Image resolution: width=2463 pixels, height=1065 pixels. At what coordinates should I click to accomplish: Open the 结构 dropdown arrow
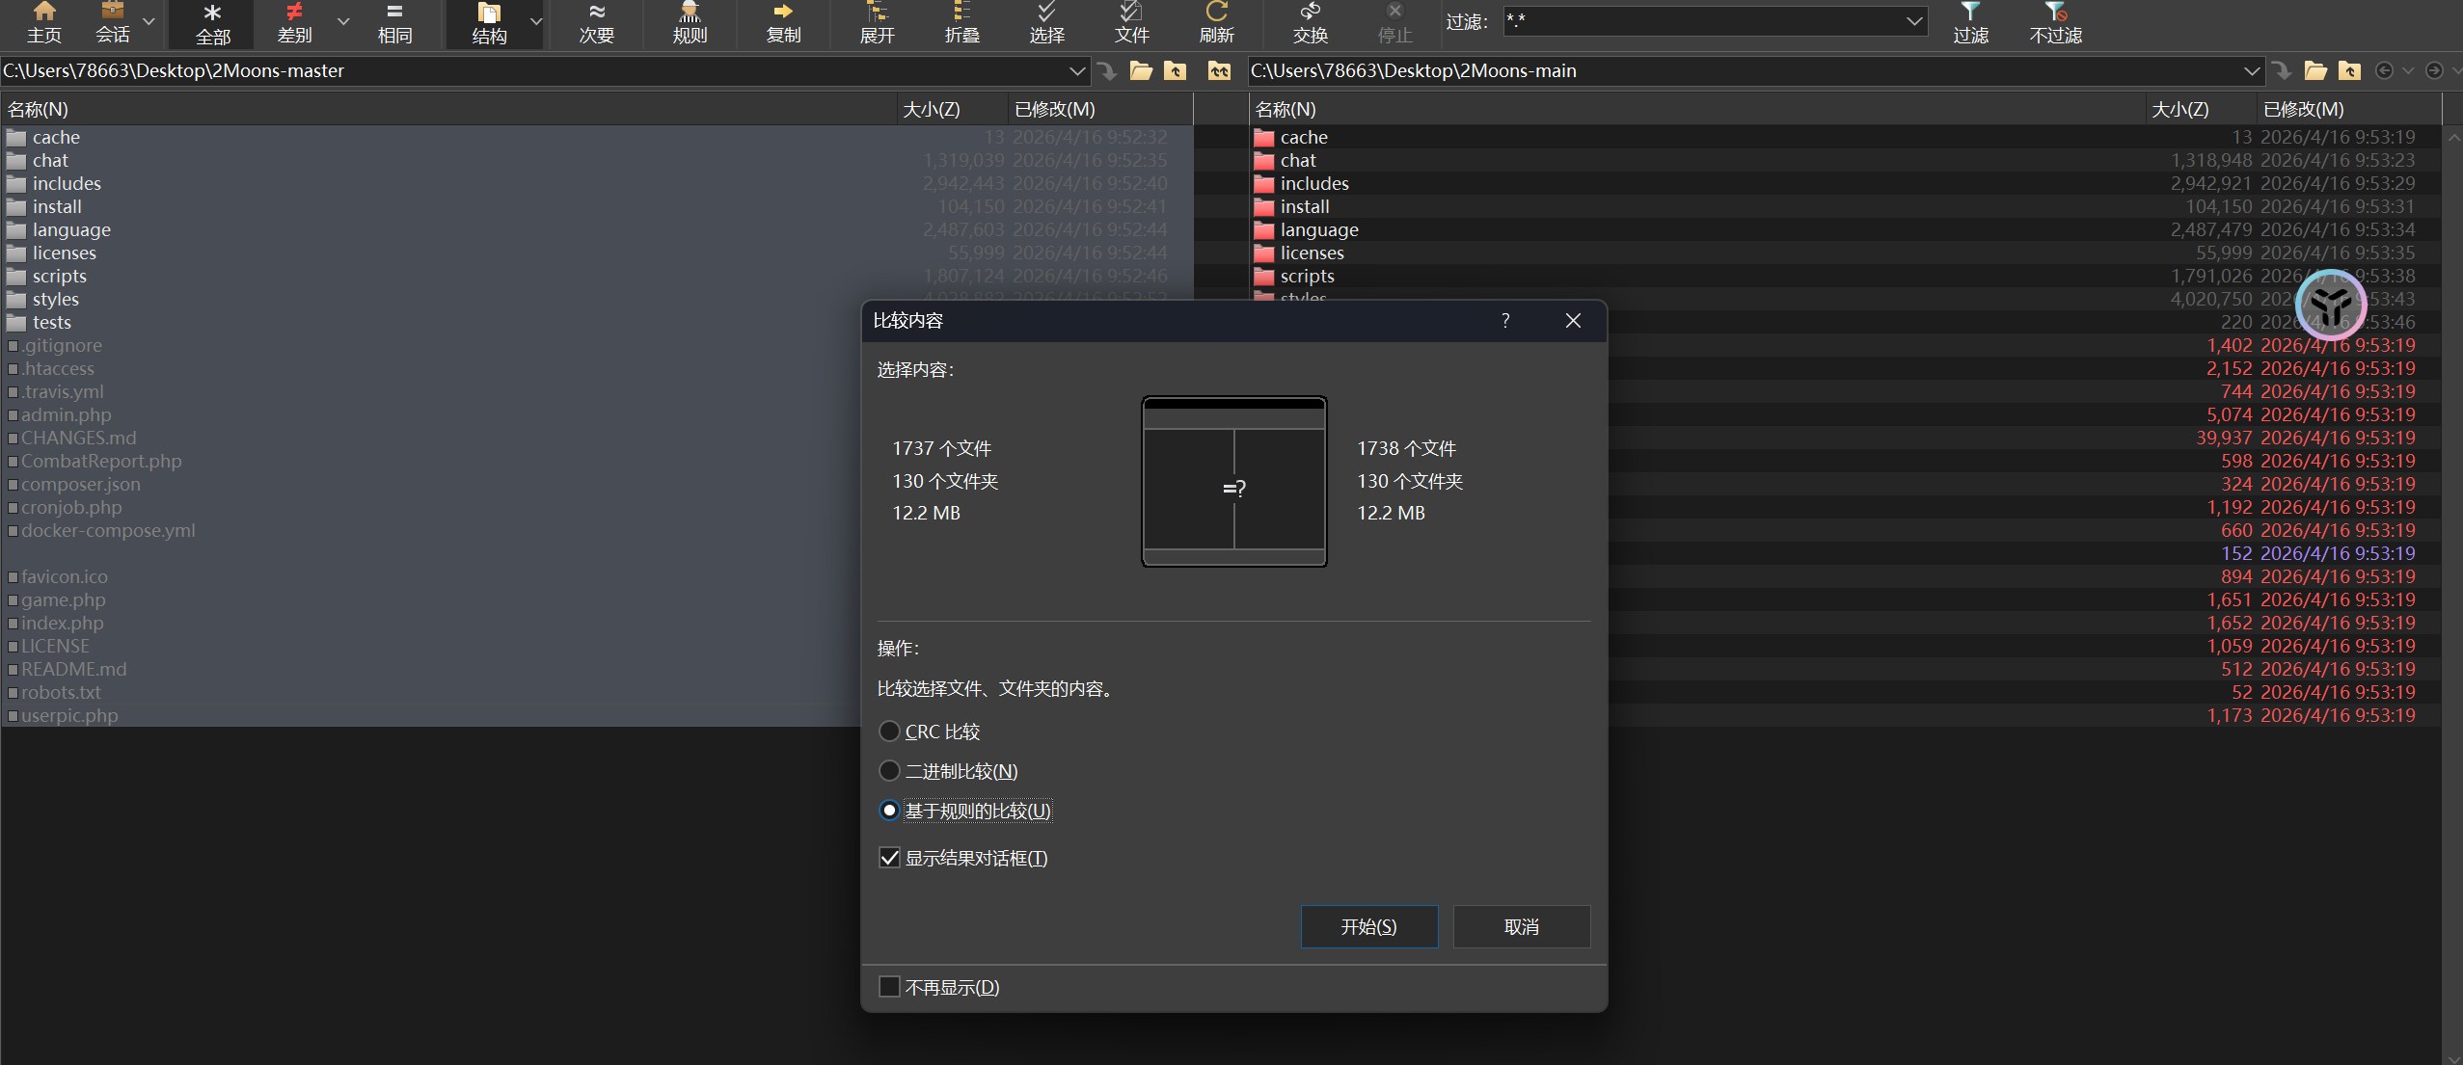point(536,21)
